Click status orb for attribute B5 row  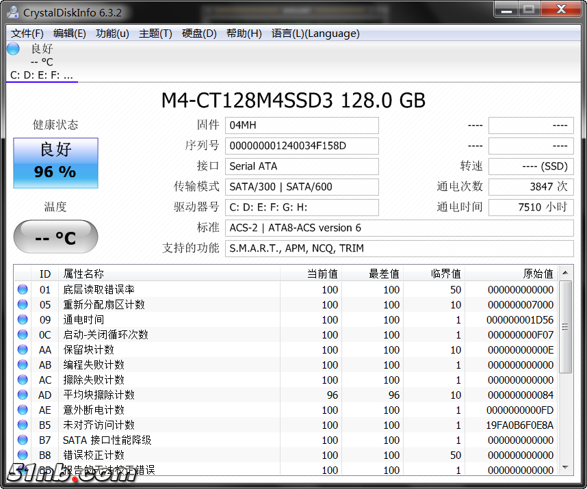point(23,425)
